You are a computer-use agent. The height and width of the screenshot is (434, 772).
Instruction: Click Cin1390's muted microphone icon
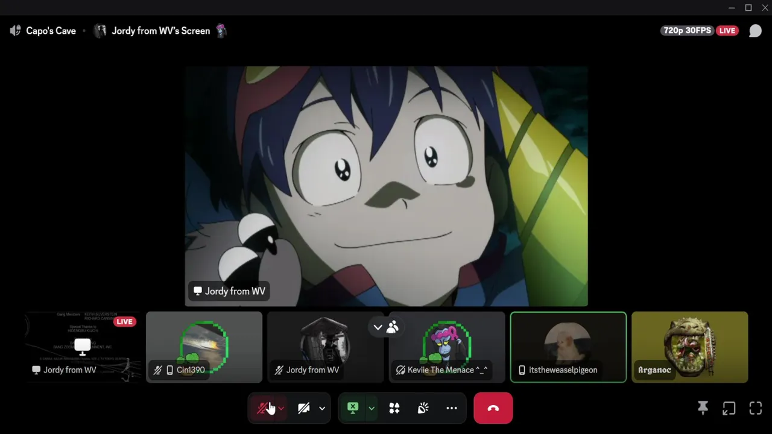click(158, 370)
